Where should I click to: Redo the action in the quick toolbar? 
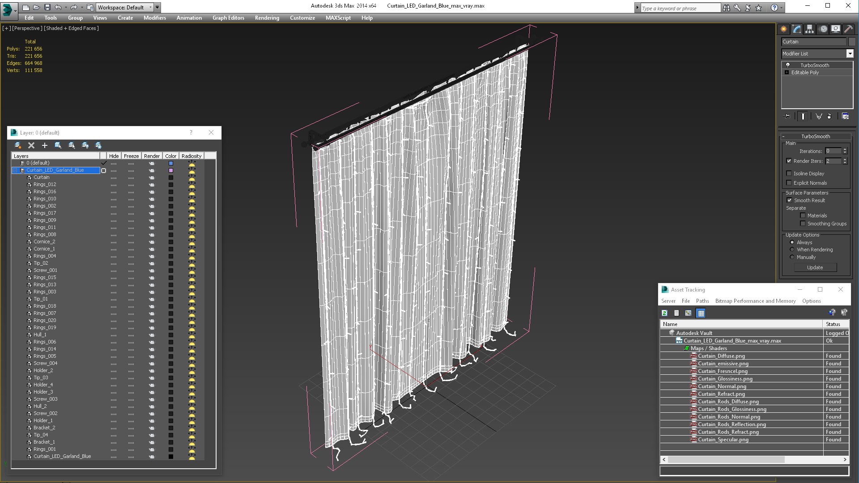(74, 7)
